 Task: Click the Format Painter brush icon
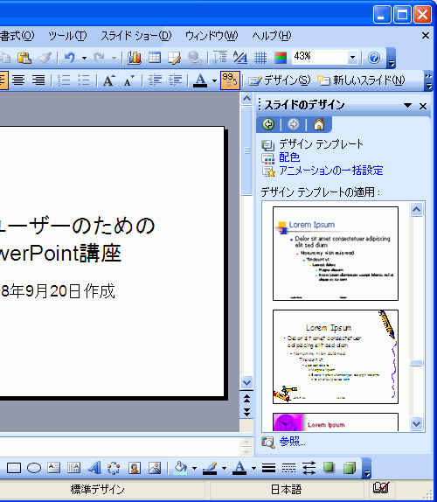(x=45, y=58)
